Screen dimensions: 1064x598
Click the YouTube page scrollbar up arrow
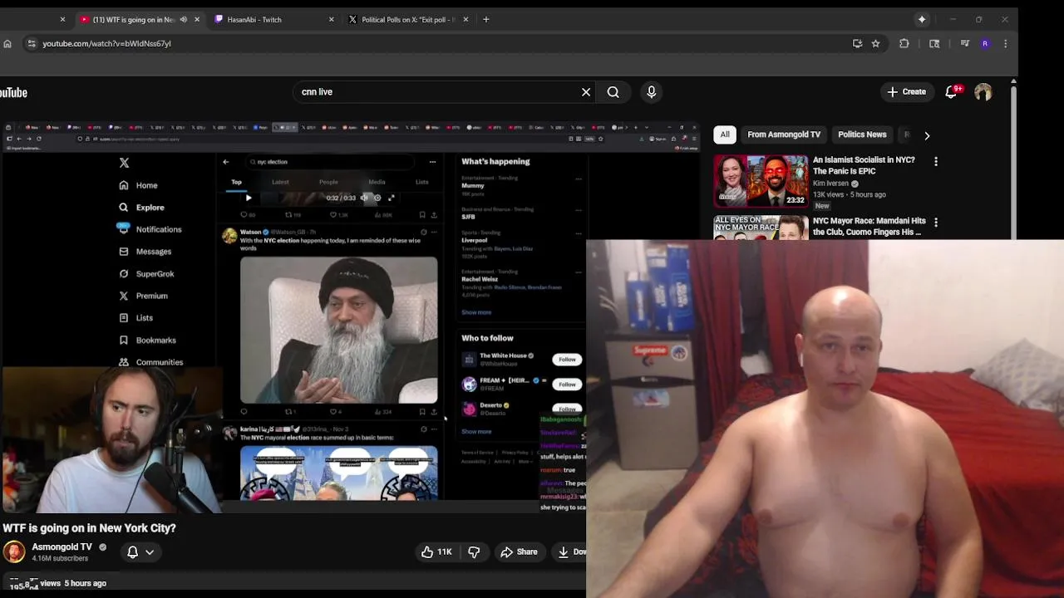tap(1013, 81)
